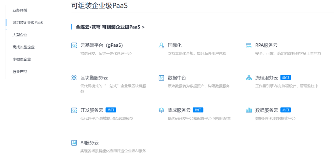Click the AI服务云 icon
The image size is (336, 156).
pyautogui.click(x=74, y=143)
